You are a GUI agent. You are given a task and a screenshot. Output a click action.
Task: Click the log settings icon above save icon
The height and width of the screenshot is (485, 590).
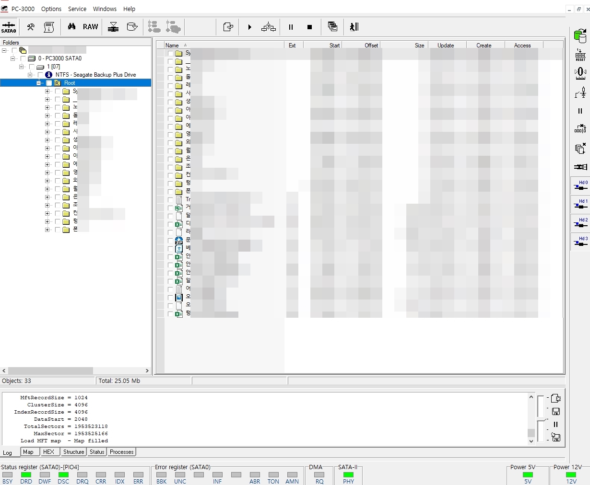click(555, 398)
